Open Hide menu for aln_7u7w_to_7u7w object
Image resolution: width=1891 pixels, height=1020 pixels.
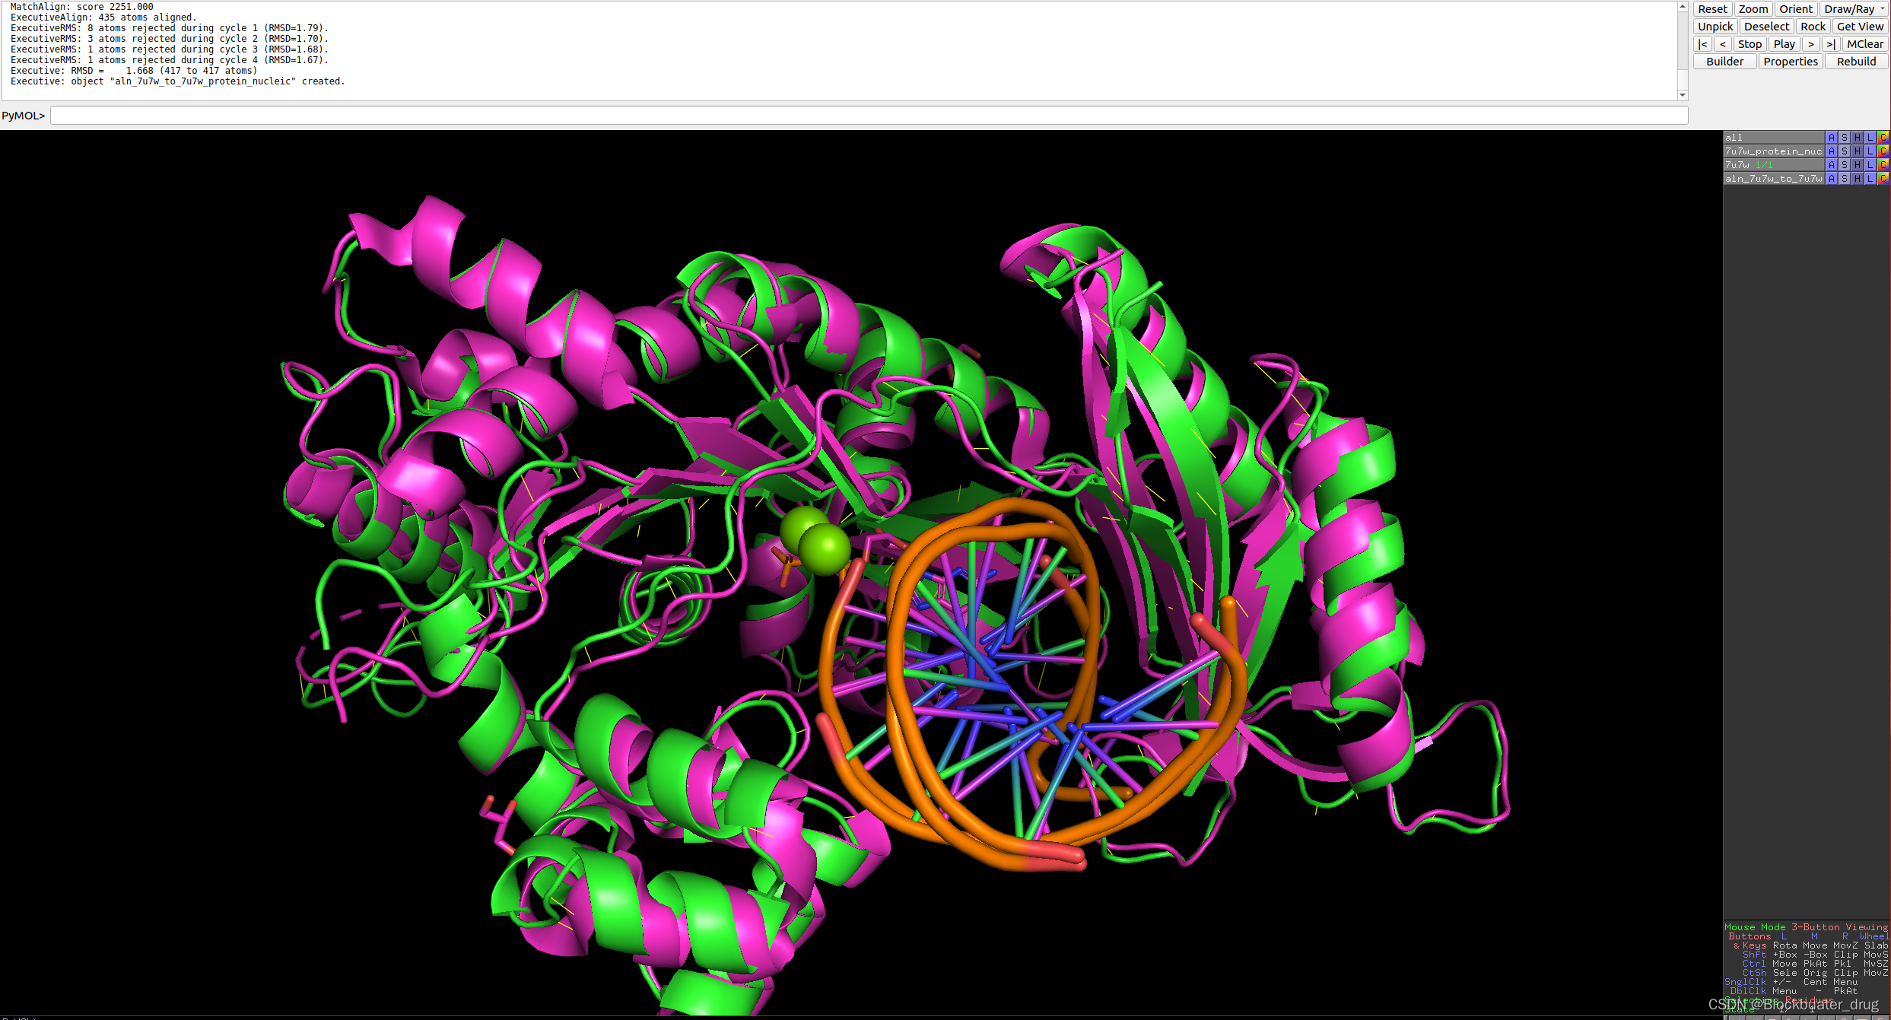tap(1858, 179)
